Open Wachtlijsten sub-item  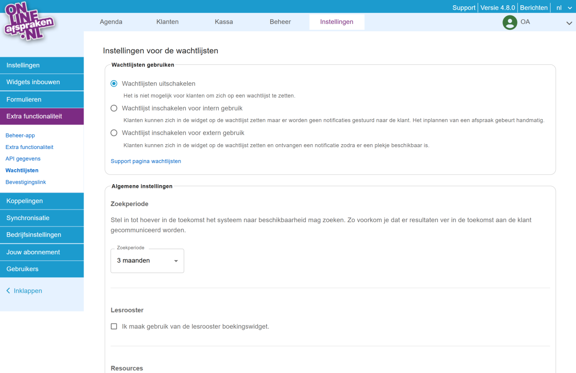22,170
